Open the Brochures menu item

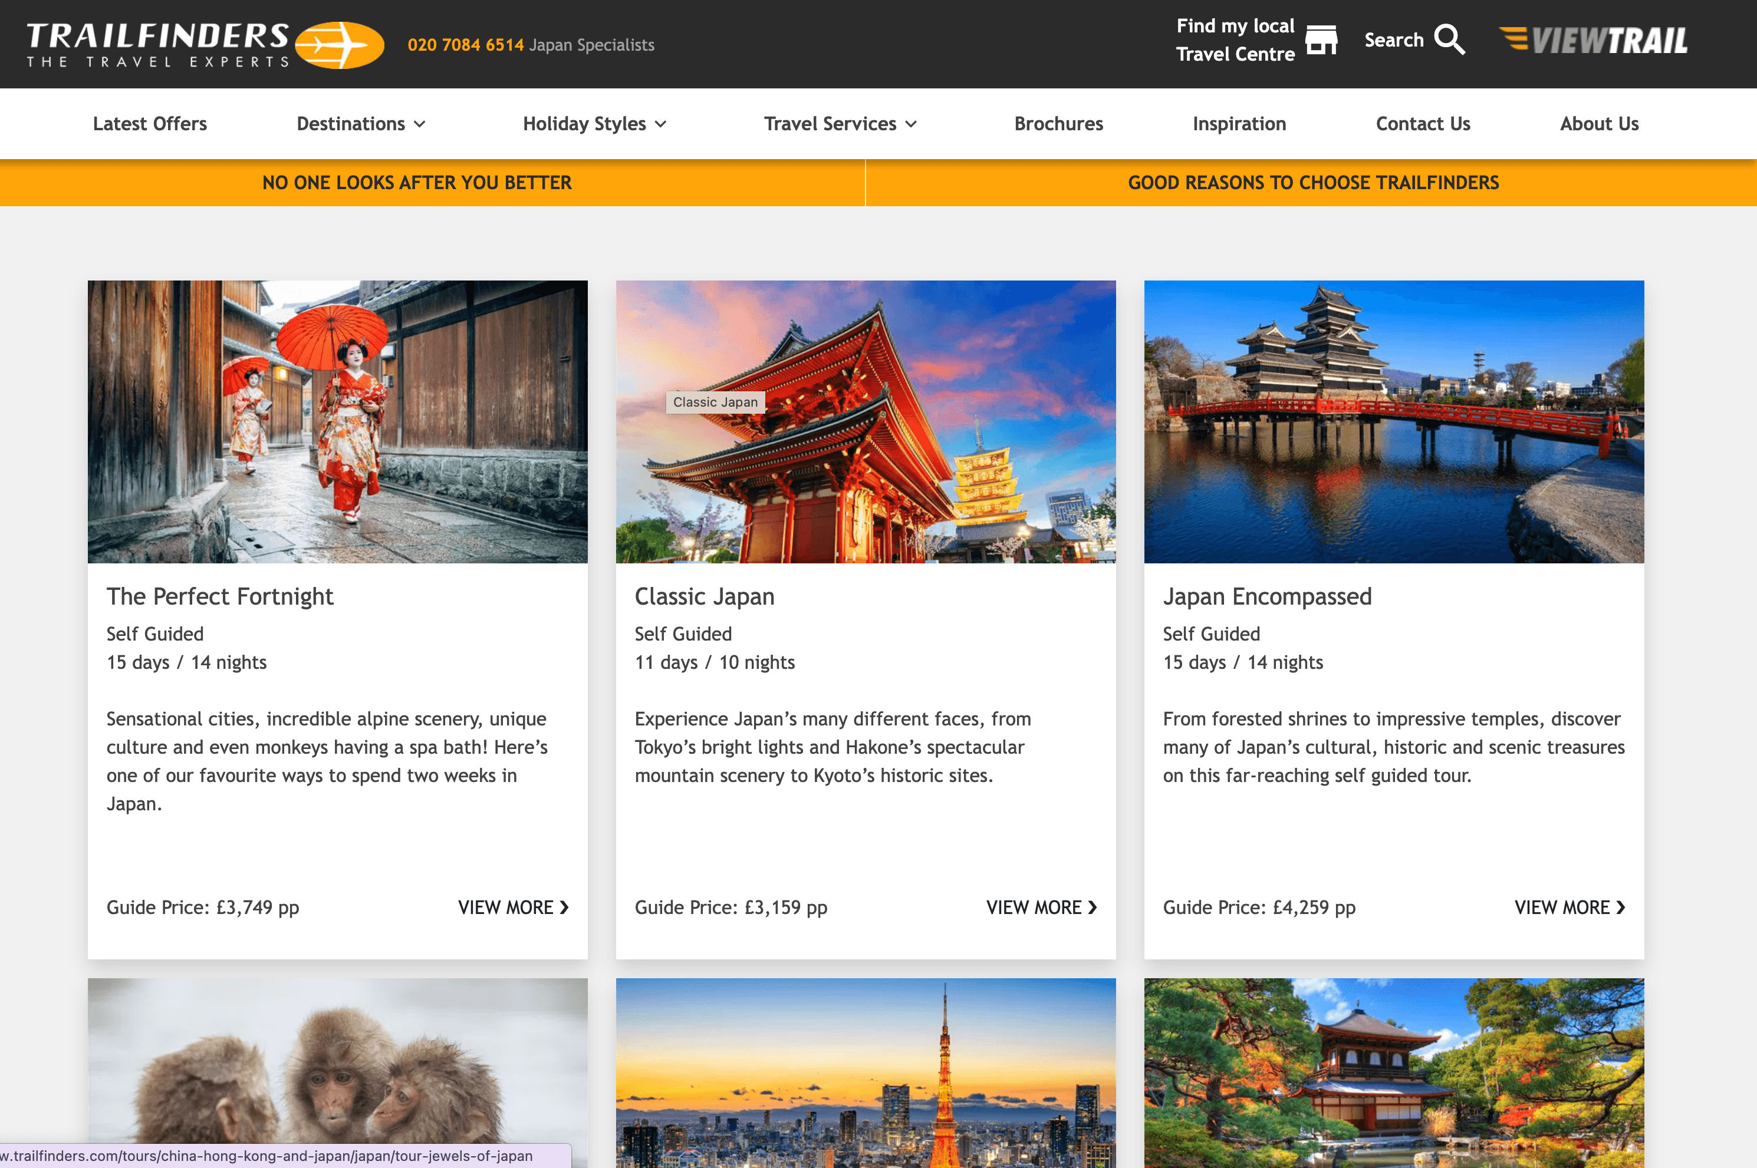pyautogui.click(x=1058, y=124)
